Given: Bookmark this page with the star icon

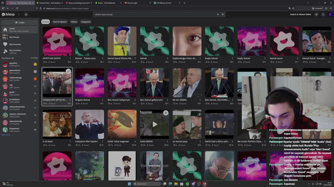Looking at the screenshot, I should coord(293,8).
